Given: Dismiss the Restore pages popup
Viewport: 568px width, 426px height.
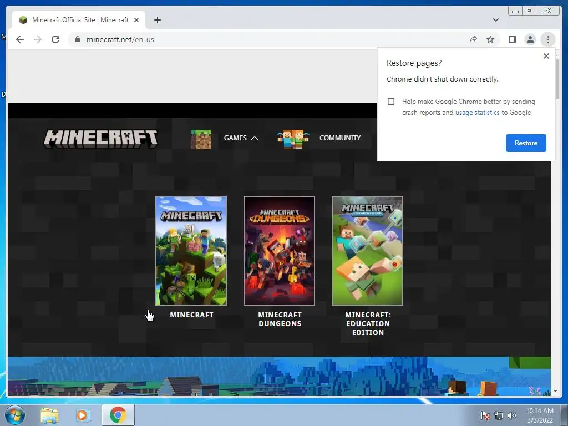Looking at the screenshot, I should coord(546,56).
